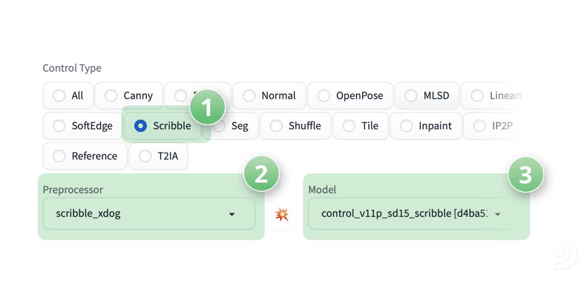Click the green step 3 badge
Viewport: 579px width, 289px height.
(x=525, y=174)
